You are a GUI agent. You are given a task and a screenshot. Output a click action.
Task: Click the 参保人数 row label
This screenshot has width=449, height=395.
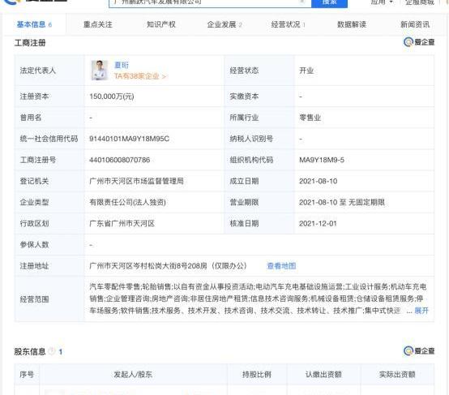[x=34, y=245]
